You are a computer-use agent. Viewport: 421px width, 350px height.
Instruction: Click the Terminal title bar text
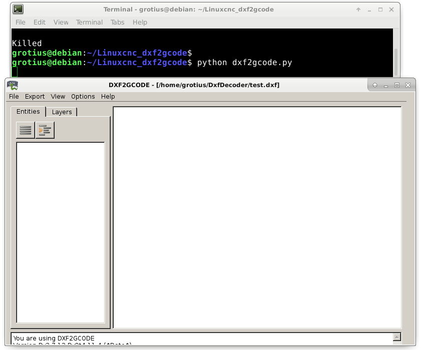[189, 10]
